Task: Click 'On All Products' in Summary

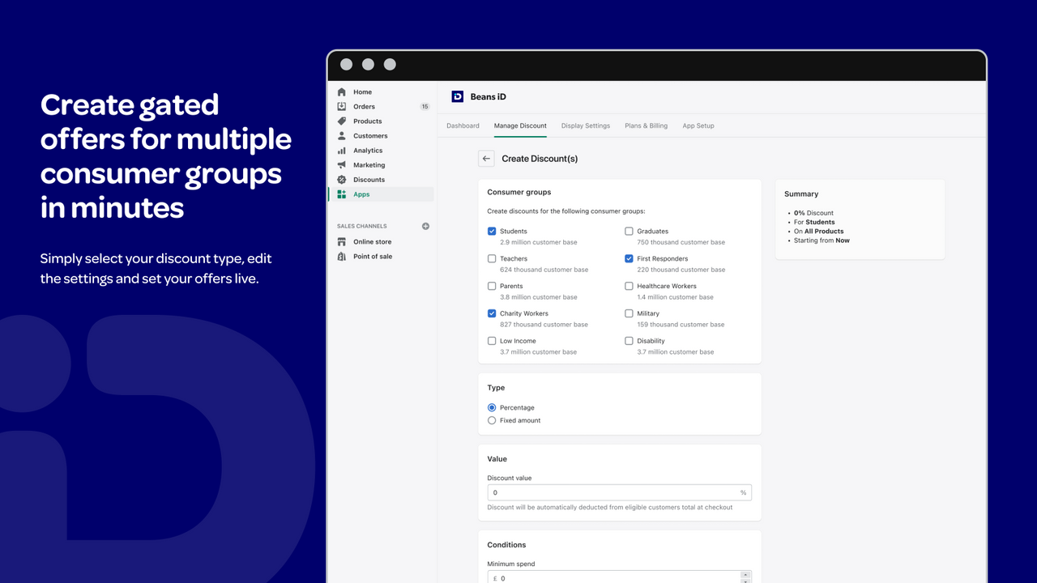Action: [819, 232]
